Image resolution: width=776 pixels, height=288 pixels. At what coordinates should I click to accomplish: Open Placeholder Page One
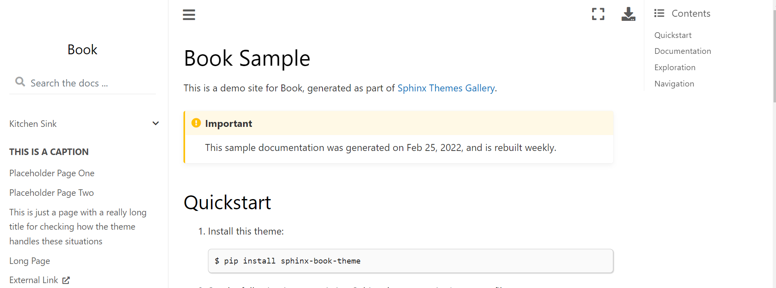pos(52,173)
